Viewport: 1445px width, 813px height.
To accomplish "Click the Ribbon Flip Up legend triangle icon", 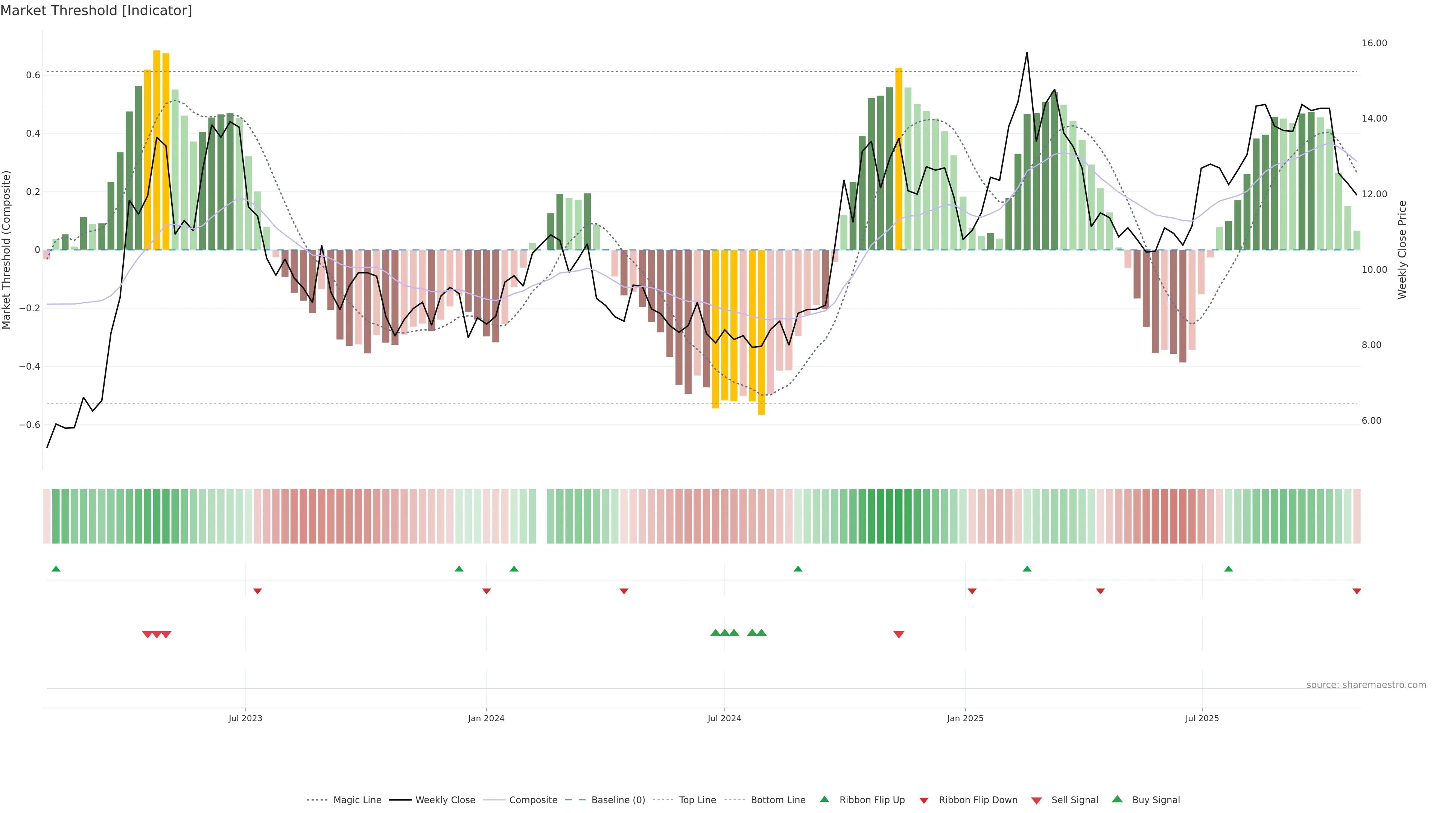I will (x=824, y=799).
